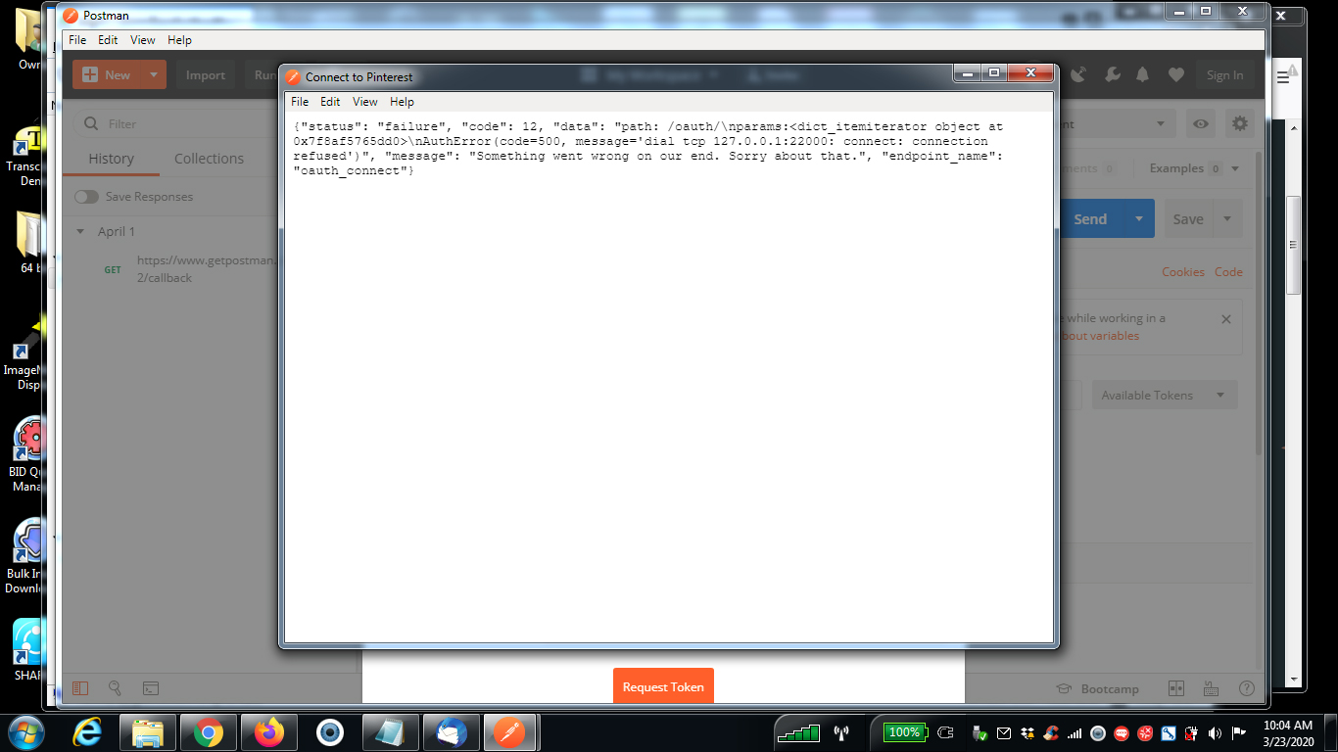Open the wrench settings icon in header
The height and width of the screenshot is (752, 1338).
1112,75
